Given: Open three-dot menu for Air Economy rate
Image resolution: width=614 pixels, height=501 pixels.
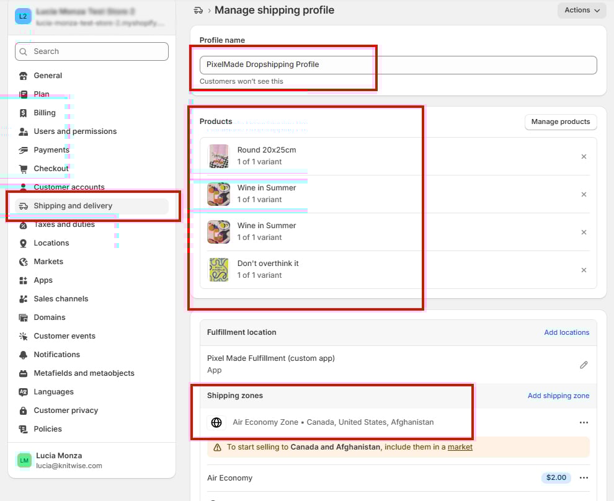Looking at the screenshot, I should click(x=583, y=477).
